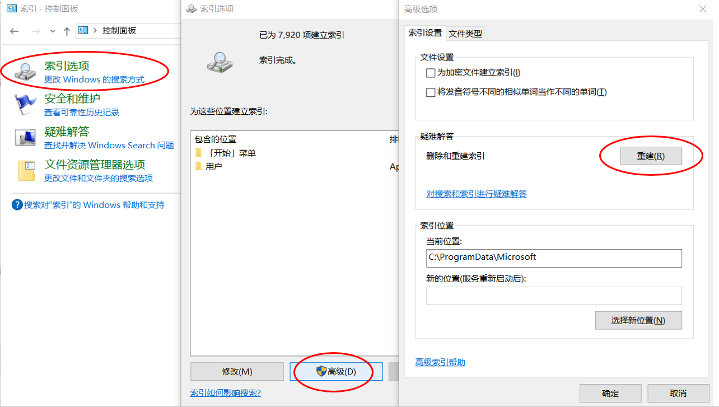The image size is (719, 407).
Task: Close the 高级选项 dialog
Action: pyautogui.click(x=703, y=8)
